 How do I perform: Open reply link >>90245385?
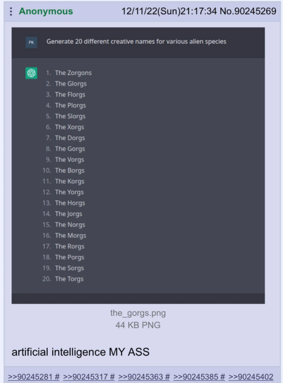tap(196, 377)
